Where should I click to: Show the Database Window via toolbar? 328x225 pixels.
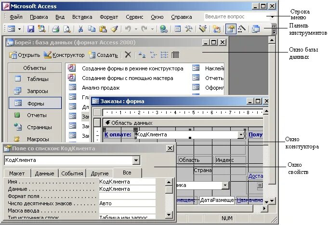tap(256, 29)
